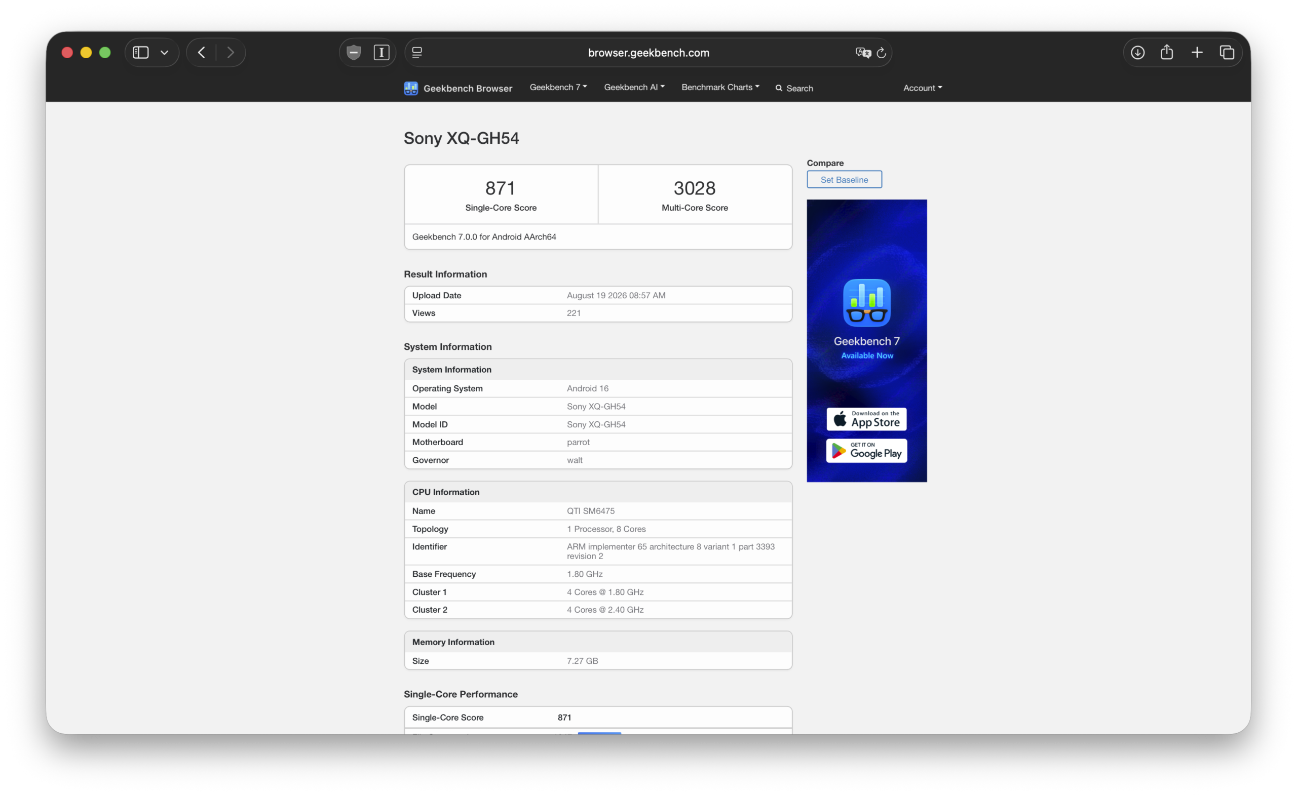Viewport: 1297px width, 795px height.
Task: Open the Download on the App Store badge
Action: click(866, 419)
